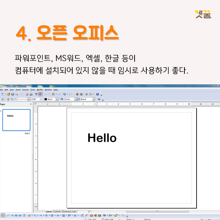Screen dimensions: 220x220
Task: Click the Undo arrow icon
Action: [x=65, y=94]
